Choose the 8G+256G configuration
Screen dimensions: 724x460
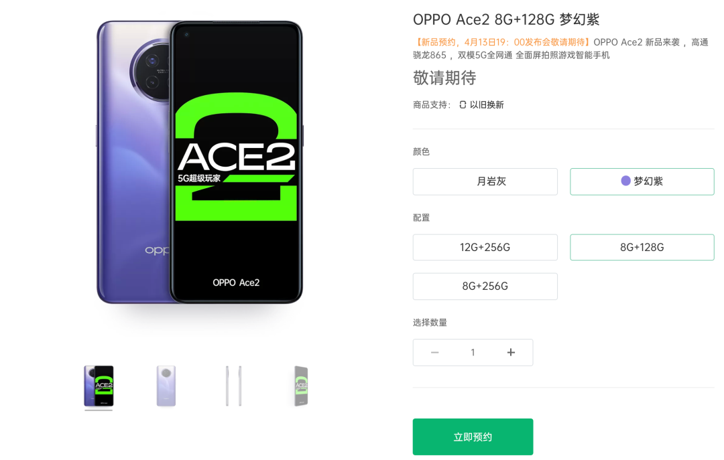click(485, 286)
